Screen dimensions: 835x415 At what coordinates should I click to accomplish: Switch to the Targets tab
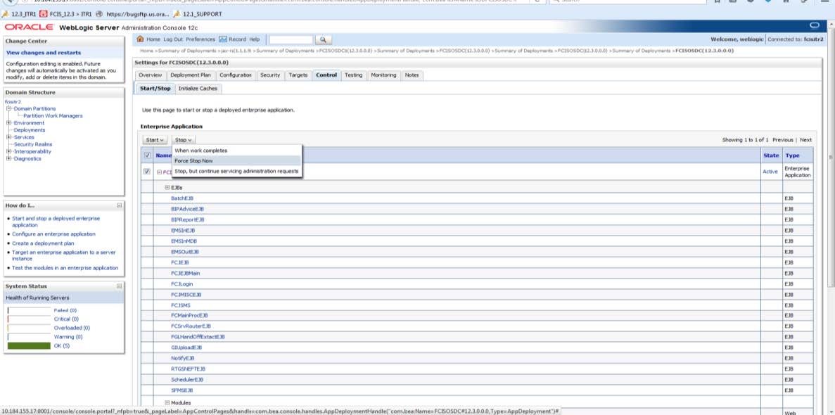click(298, 75)
